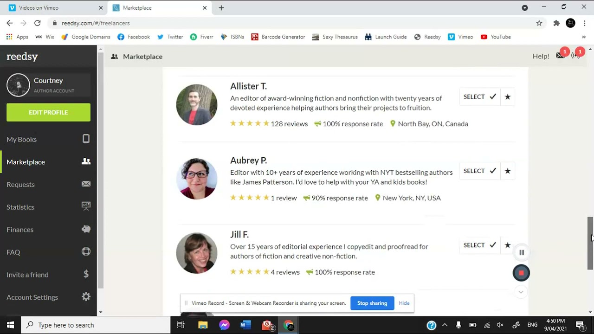View Jill F.'s 4 reviews
Image resolution: width=594 pixels, height=334 pixels.
(x=285, y=272)
